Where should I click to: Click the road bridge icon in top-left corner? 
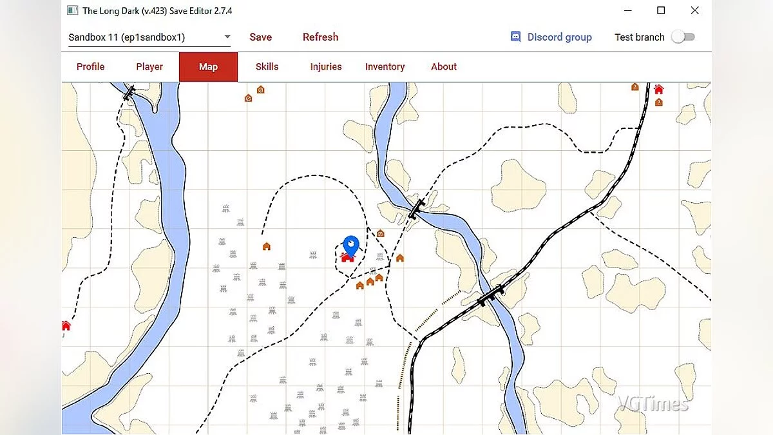pos(129,93)
